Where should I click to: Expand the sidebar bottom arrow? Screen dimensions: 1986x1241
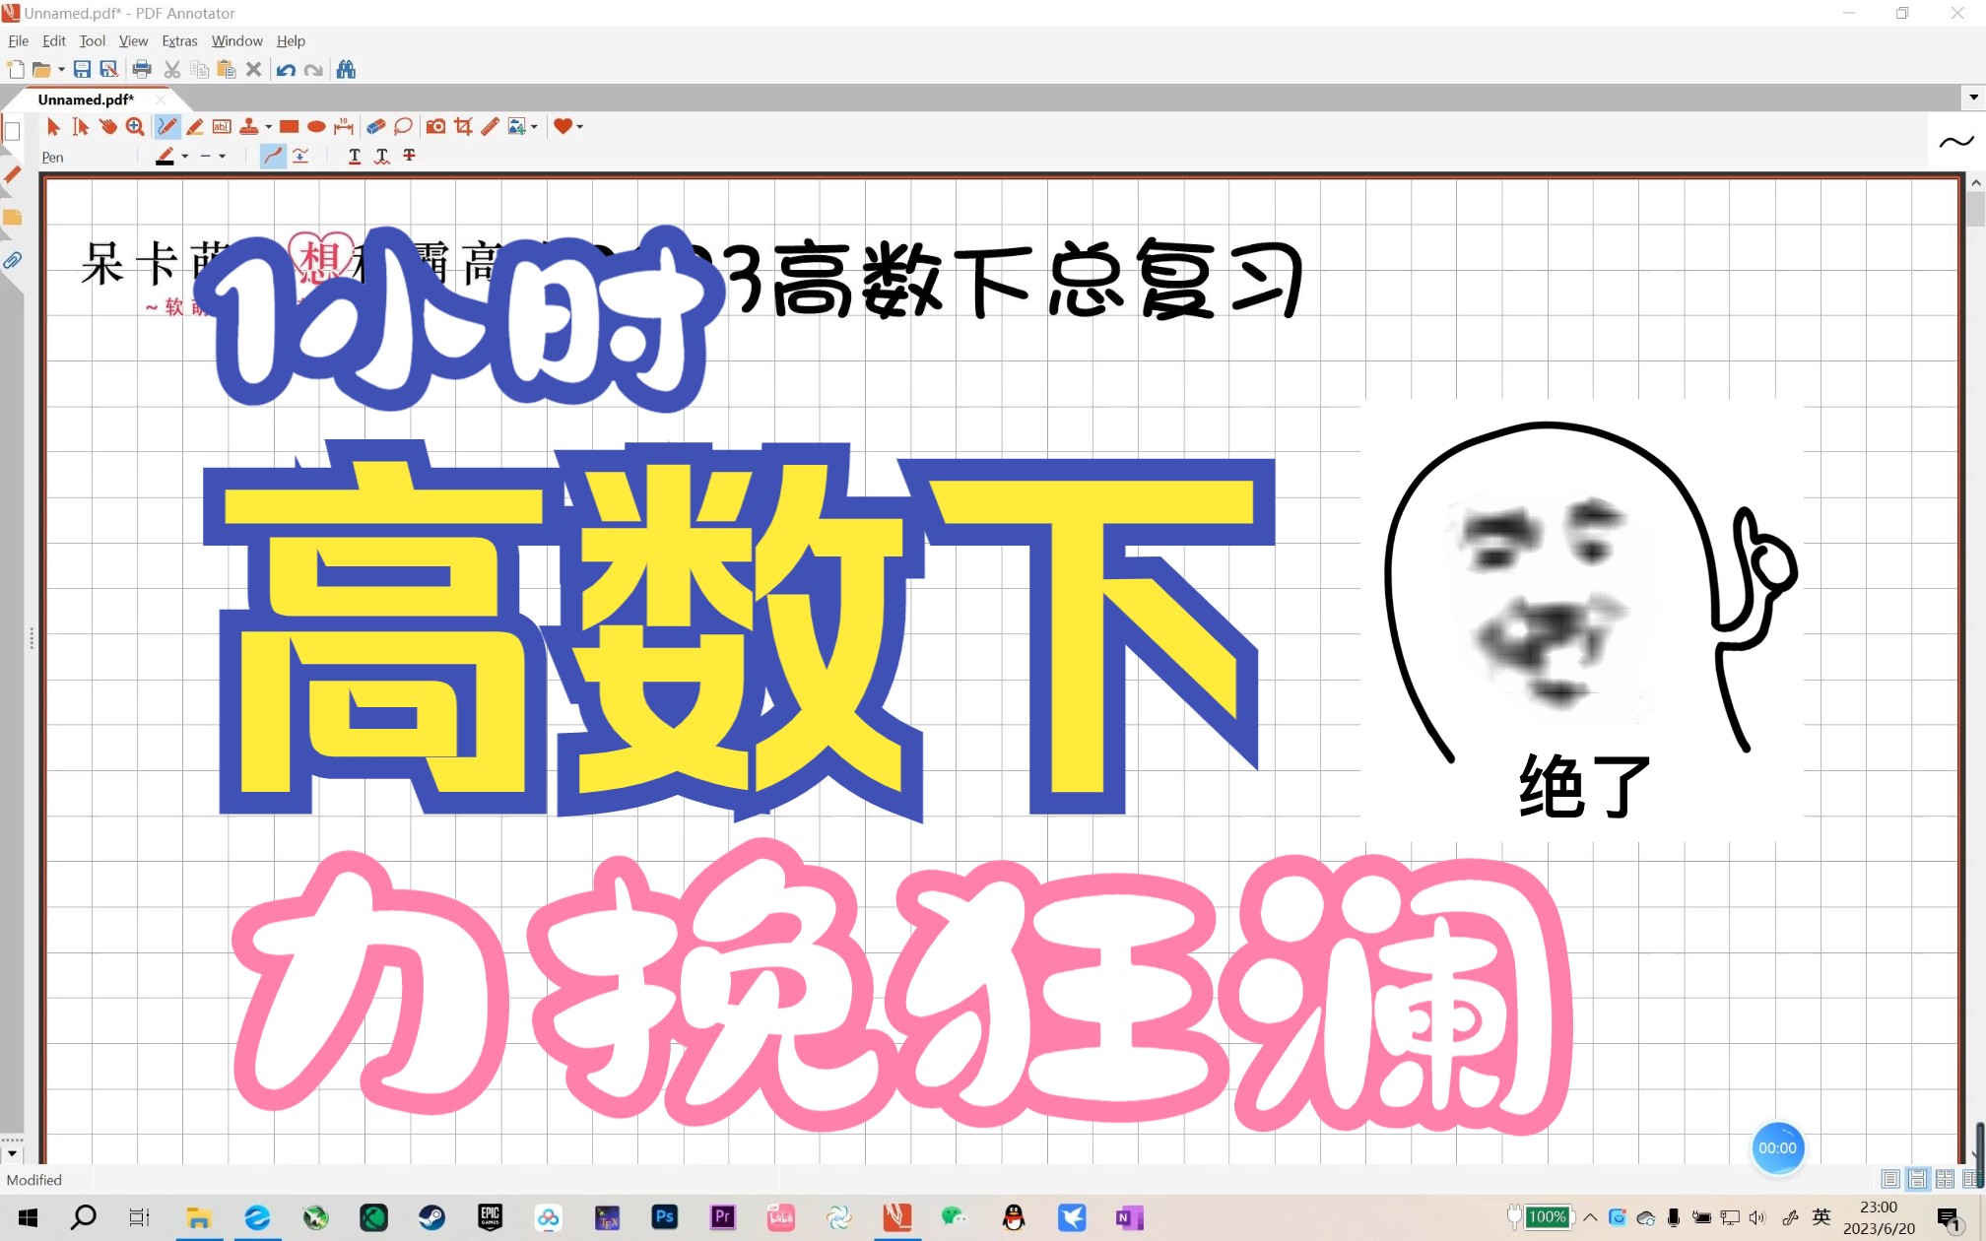point(12,1152)
